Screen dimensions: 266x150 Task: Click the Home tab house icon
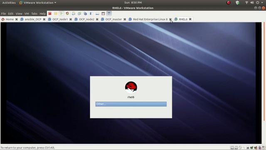coord(3,19)
